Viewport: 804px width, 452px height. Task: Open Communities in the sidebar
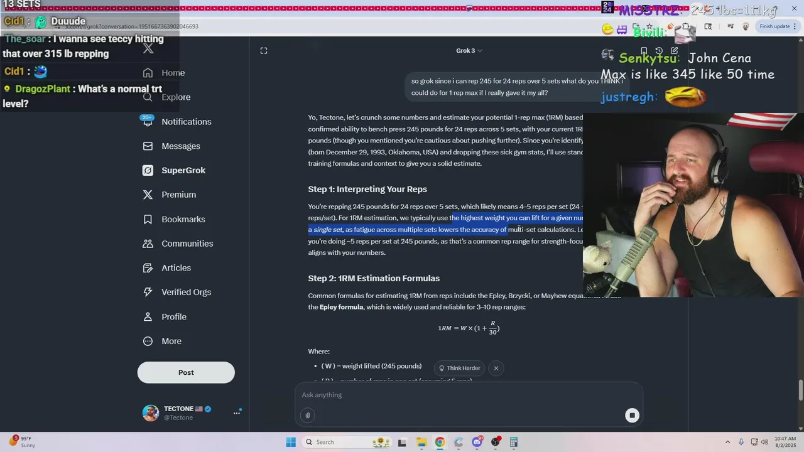[178, 244]
